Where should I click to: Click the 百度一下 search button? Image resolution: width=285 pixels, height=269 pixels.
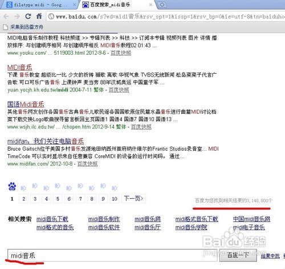pos(238,255)
